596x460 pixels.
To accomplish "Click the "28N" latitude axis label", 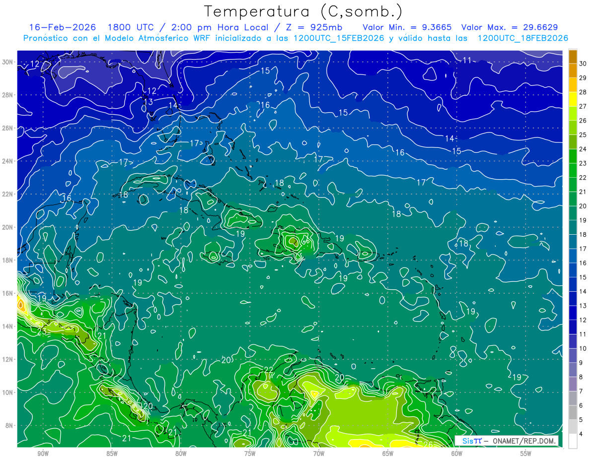I will click(7, 95).
